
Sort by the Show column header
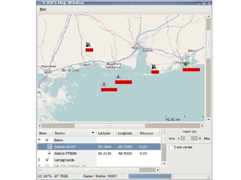tap(45, 133)
